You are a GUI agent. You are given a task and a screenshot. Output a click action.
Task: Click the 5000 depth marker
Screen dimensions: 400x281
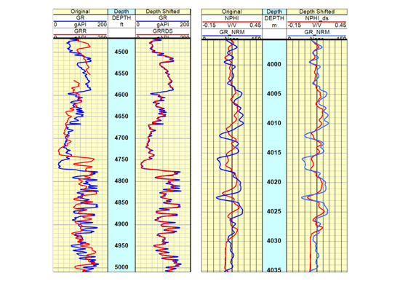(121, 267)
